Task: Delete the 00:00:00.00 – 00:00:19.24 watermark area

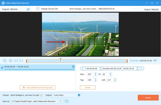Action: click(73, 67)
